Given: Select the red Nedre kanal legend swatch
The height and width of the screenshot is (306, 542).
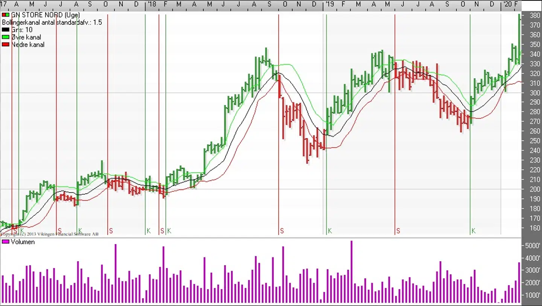Looking at the screenshot, I should 6,44.
